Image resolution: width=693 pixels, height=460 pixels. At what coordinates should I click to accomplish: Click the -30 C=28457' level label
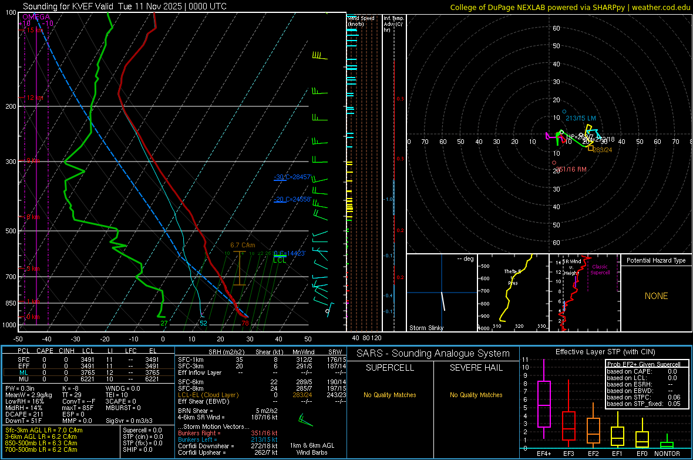292,177
